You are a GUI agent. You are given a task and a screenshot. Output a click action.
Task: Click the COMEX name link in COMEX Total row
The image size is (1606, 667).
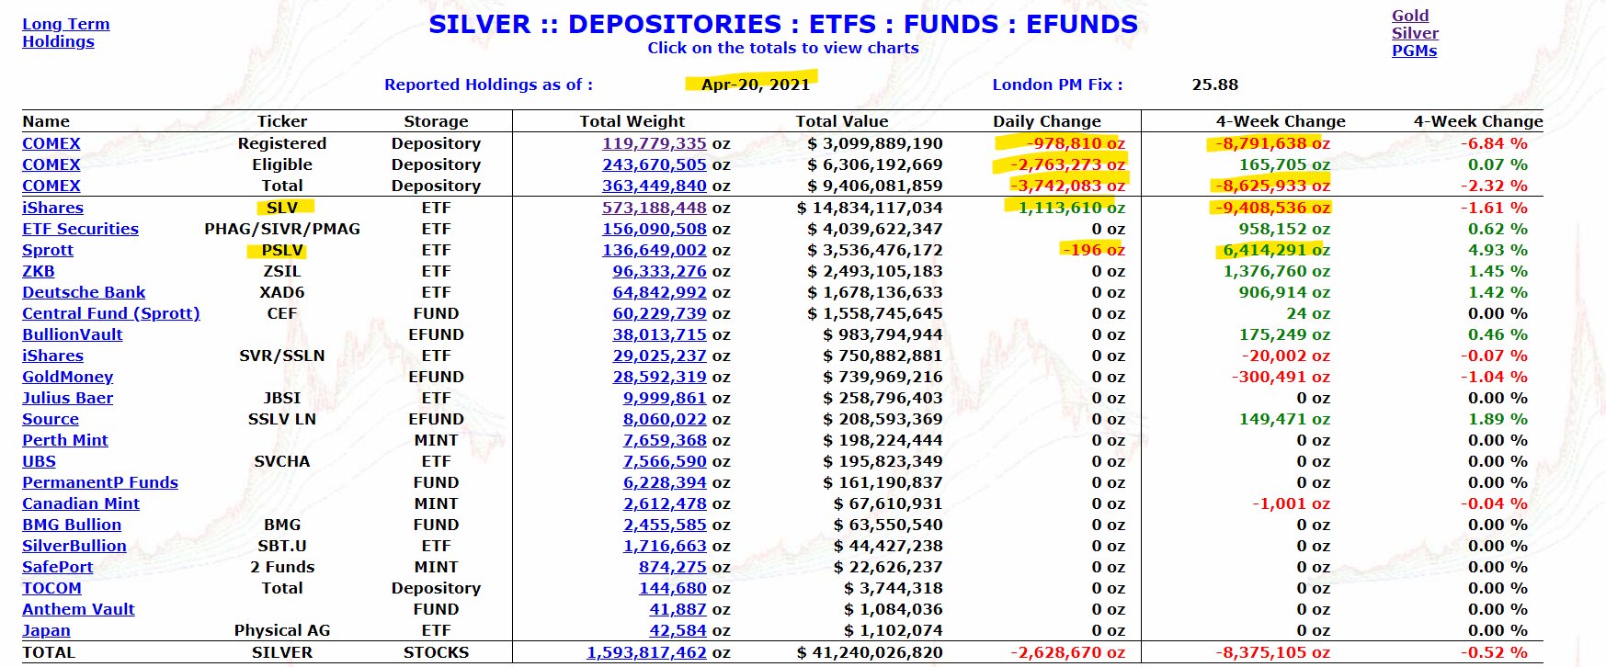coord(51,186)
